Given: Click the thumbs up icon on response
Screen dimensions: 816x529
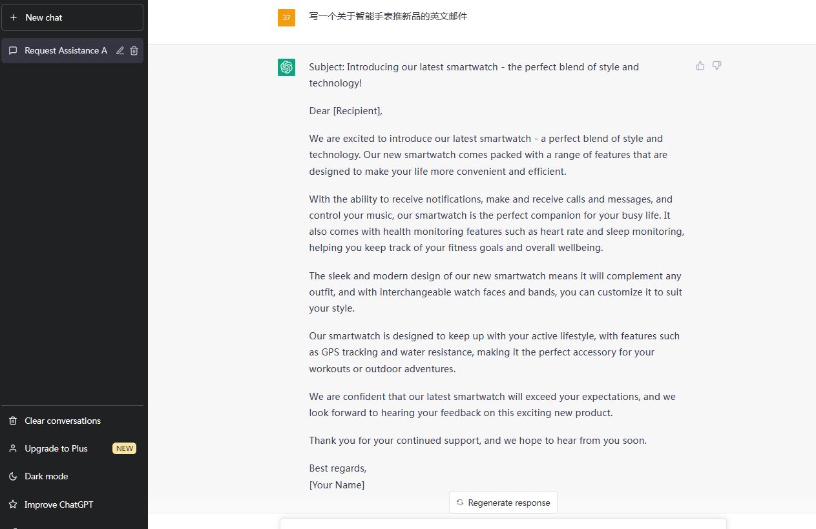Looking at the screenshot, I should coord(700,66).
